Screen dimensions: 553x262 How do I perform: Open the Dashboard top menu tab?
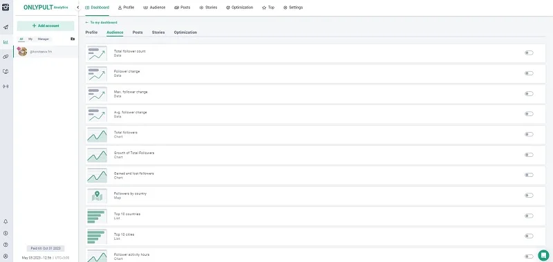(x=97, y=8)
